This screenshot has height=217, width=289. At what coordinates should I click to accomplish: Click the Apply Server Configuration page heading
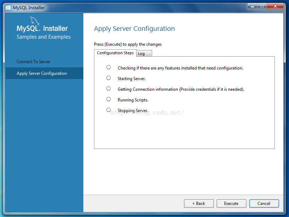134,29
